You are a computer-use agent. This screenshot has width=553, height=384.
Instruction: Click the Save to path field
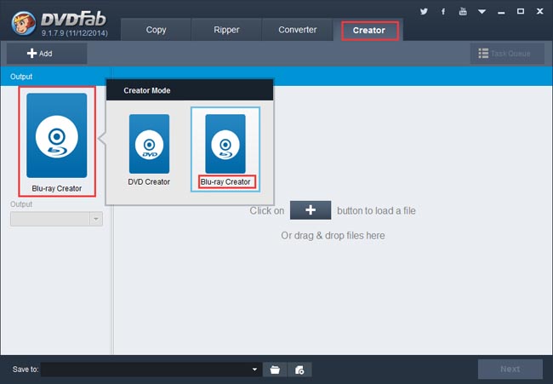click(x=151, y=370)
